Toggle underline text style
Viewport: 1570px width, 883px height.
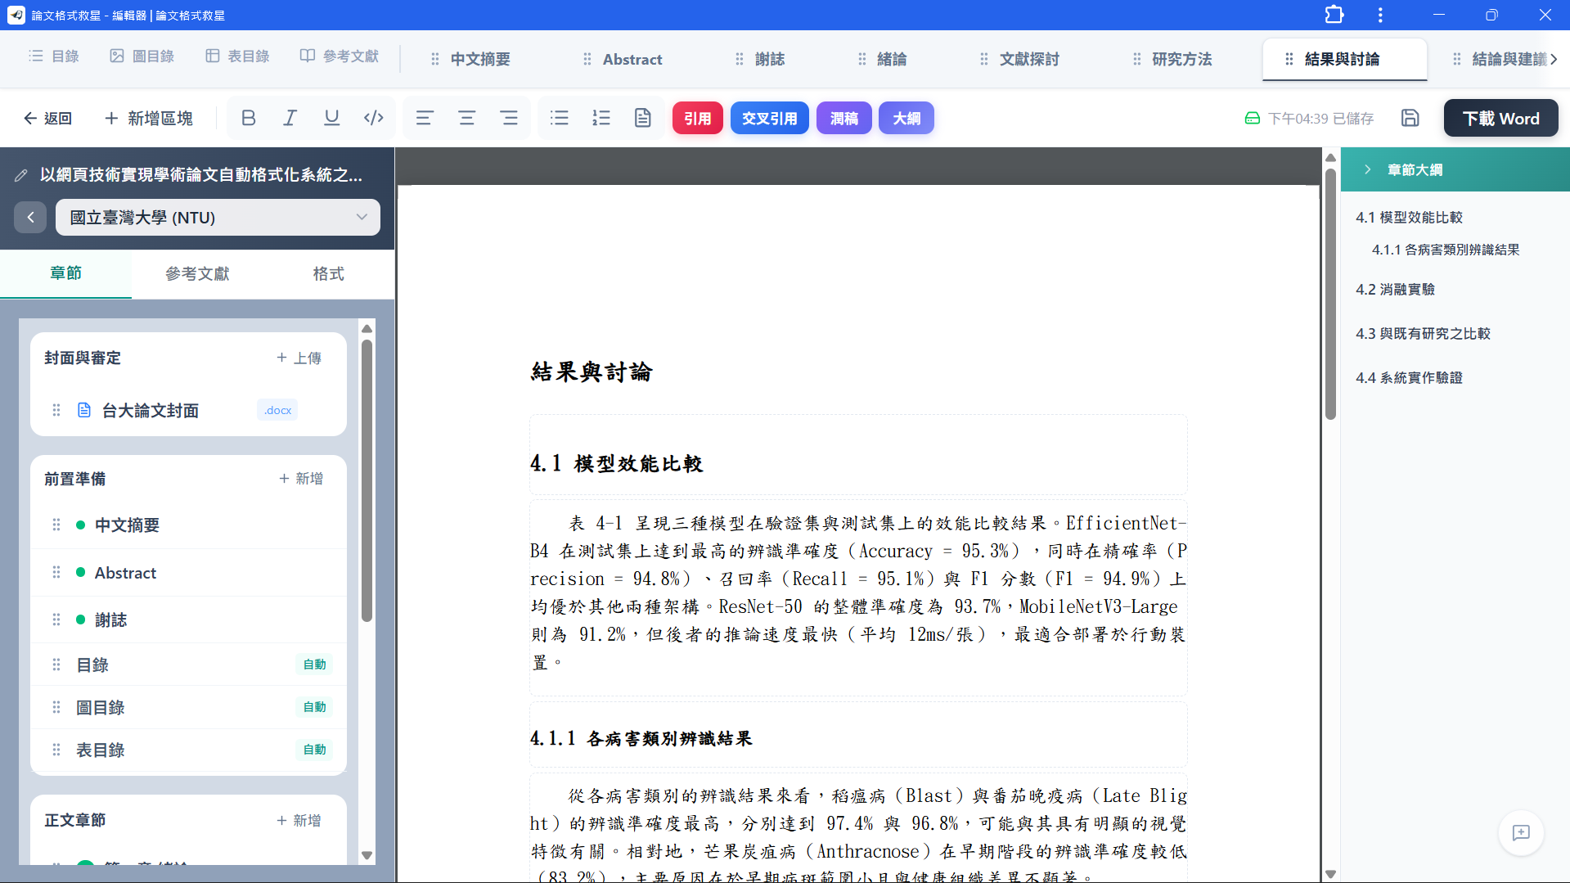click(331, 118)
